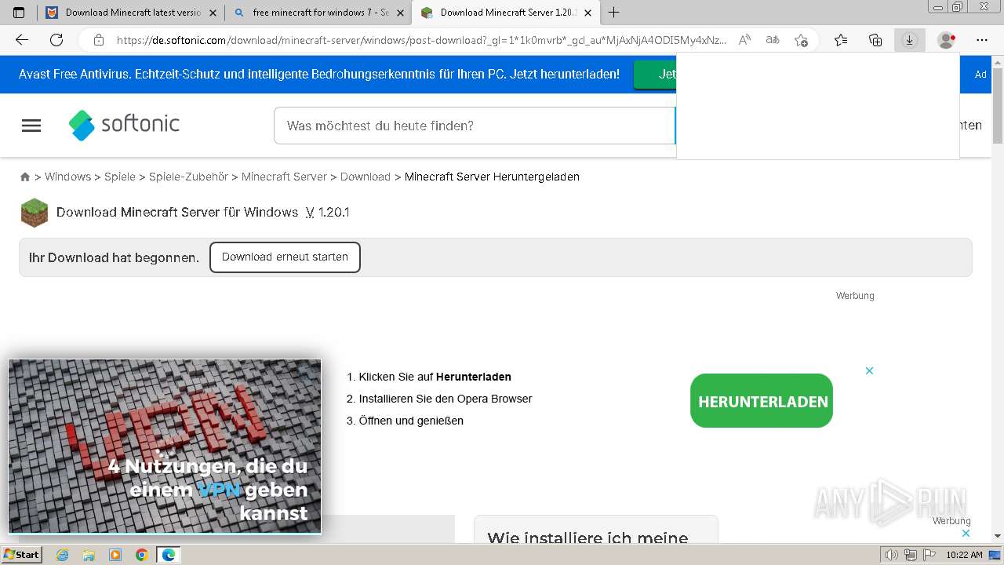Screen dimensions: 1004x565
Task: Open the Spiele-Zubehör breadcrumb link
Action: tap(188, 177)
